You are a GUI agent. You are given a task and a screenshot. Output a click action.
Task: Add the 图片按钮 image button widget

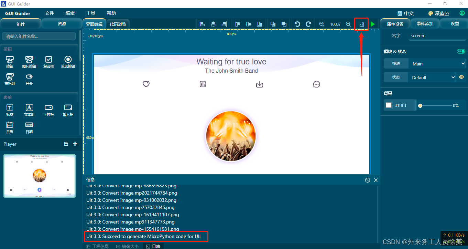29,62
